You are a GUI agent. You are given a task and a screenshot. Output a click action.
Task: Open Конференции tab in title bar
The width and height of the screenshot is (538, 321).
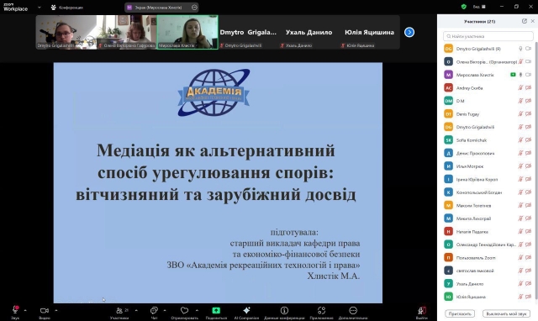tap(67, 8)
